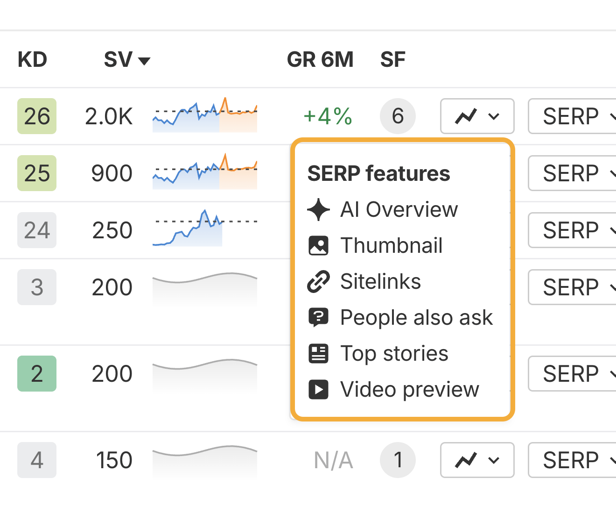Viewport: 616px width, 514px height.
Task: Select the Sitelinks link icon
Action: pos(318,281)
